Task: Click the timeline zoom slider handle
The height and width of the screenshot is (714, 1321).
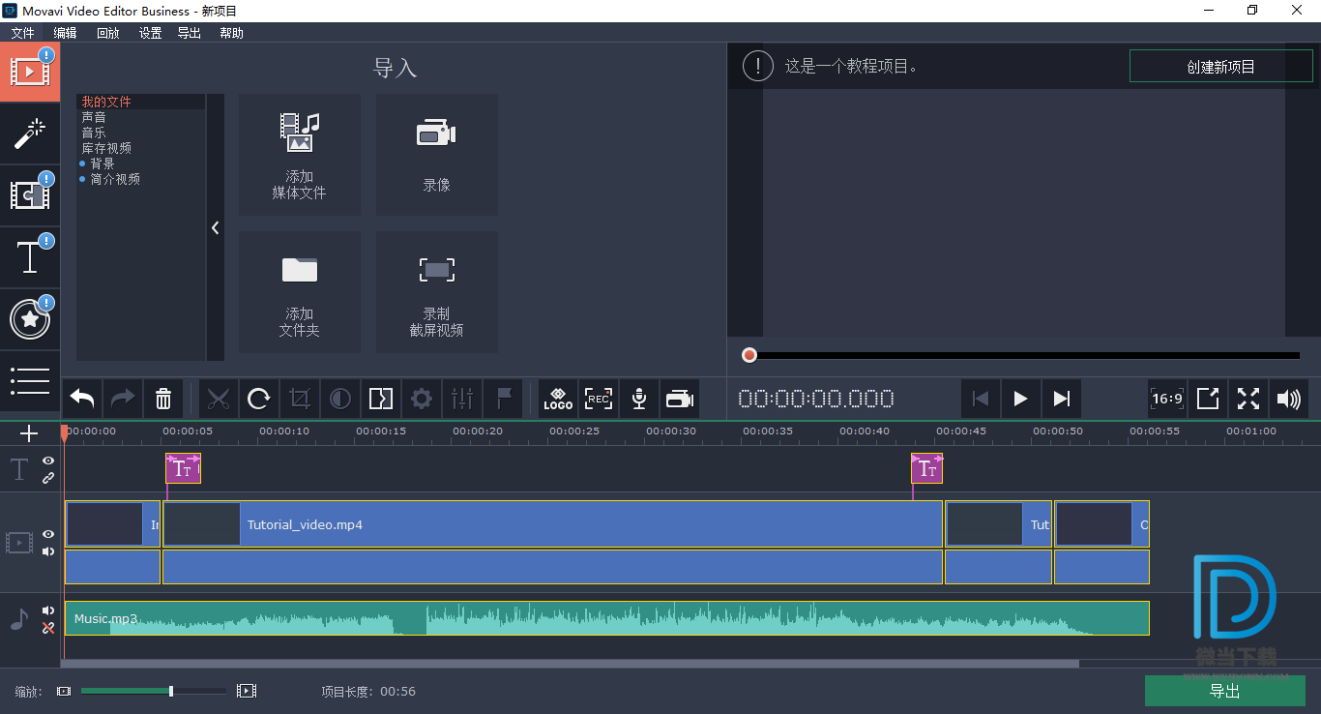Action: point(171,691)
